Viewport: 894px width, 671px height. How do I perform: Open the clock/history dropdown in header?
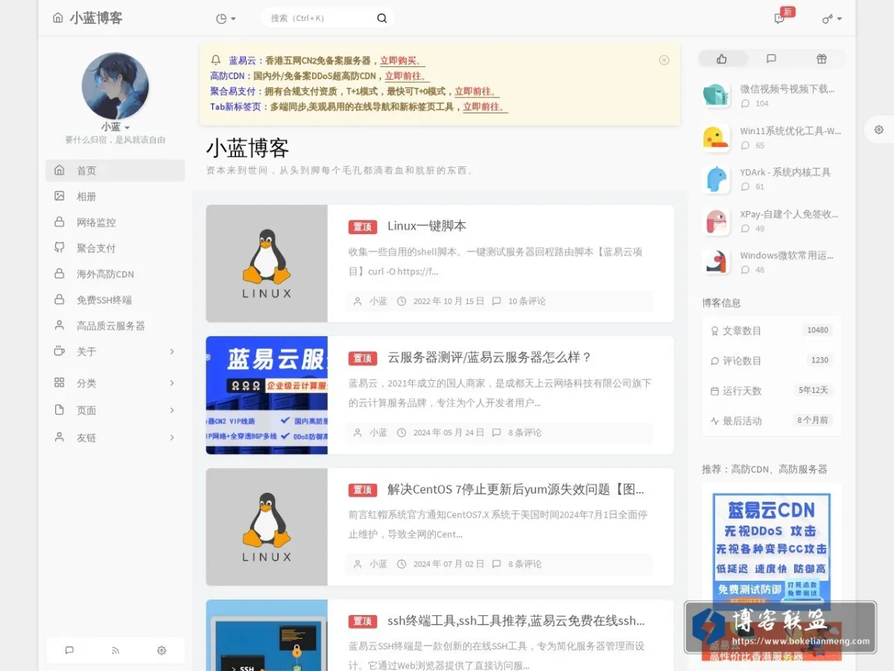[225, 19]
